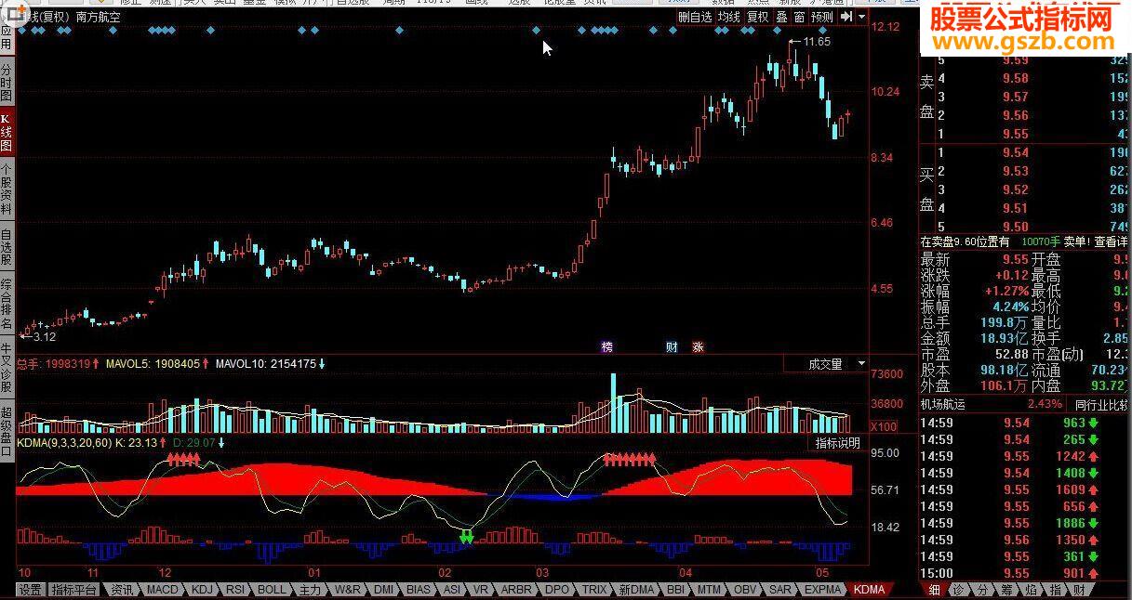Open the 自选股 sidebar tab
Viewport: 1132px width, 600px height.
tap(7, 248)
